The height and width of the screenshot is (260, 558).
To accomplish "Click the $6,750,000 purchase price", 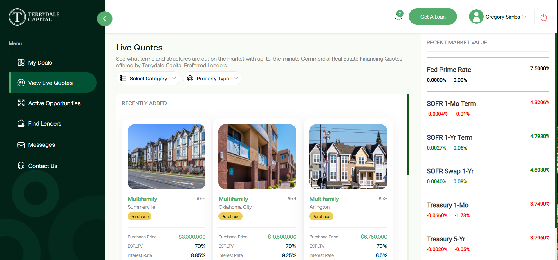I will [374, 237].
